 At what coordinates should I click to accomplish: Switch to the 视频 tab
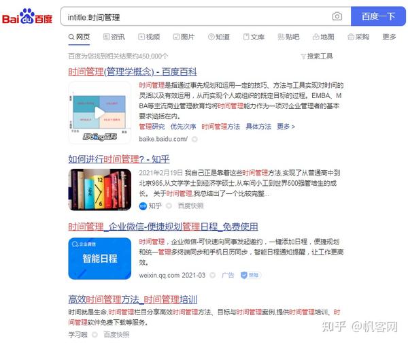pyautogui.click(x=149, y=37)
